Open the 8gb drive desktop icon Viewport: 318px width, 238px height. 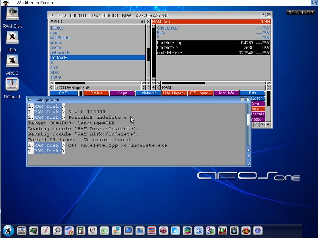click(12, 38)
